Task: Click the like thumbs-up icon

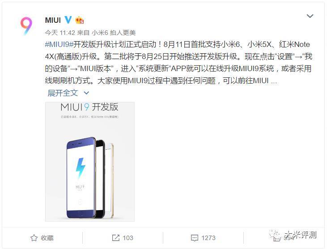Action: [x=277, y=238]
